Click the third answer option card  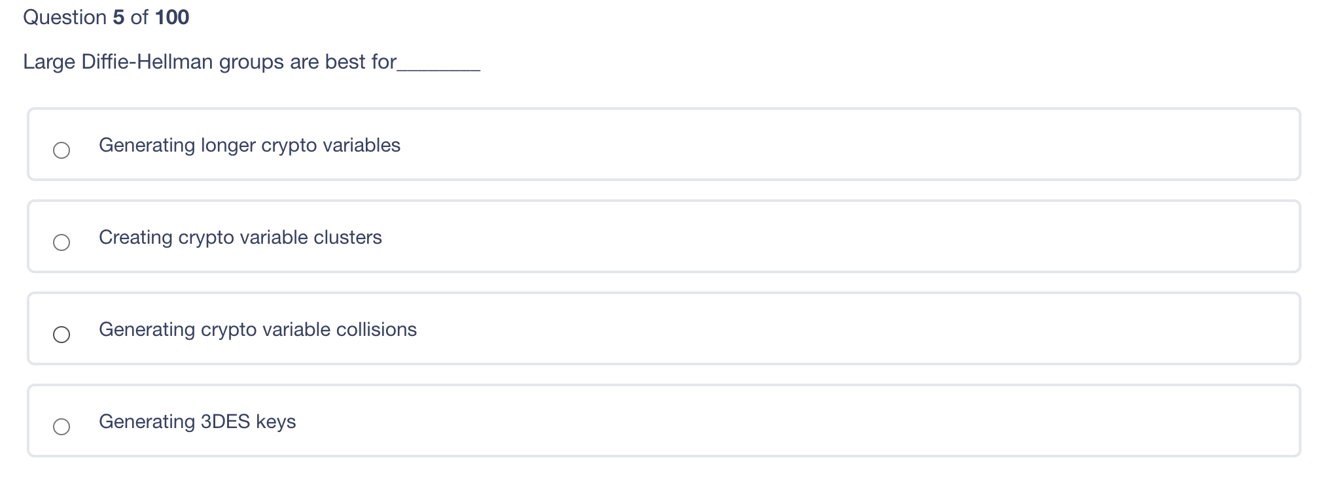click(663, 329)
